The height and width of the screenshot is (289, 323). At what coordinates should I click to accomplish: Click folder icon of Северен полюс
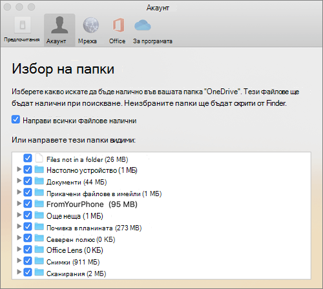click(39, 238)
